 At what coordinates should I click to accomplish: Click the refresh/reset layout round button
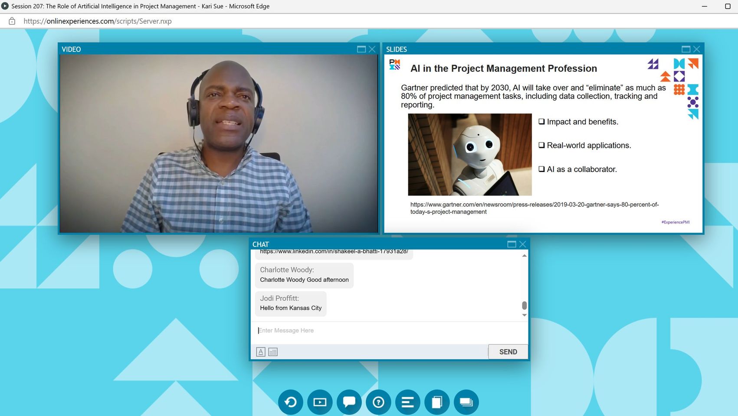pos(290,402)
